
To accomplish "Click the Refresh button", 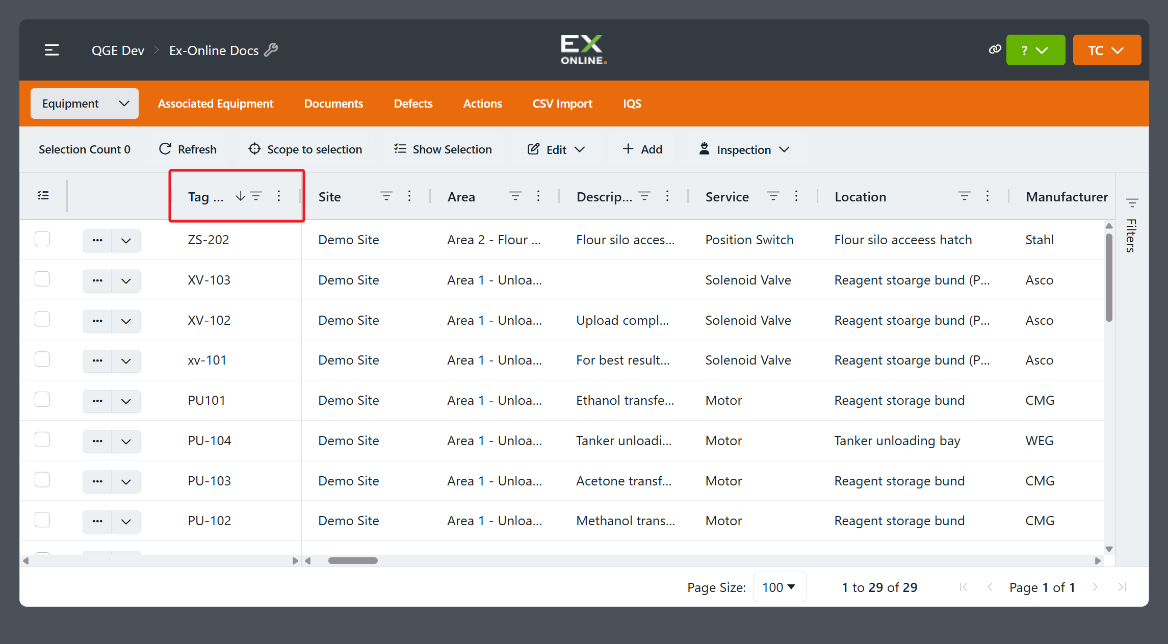I will point(188,149).
